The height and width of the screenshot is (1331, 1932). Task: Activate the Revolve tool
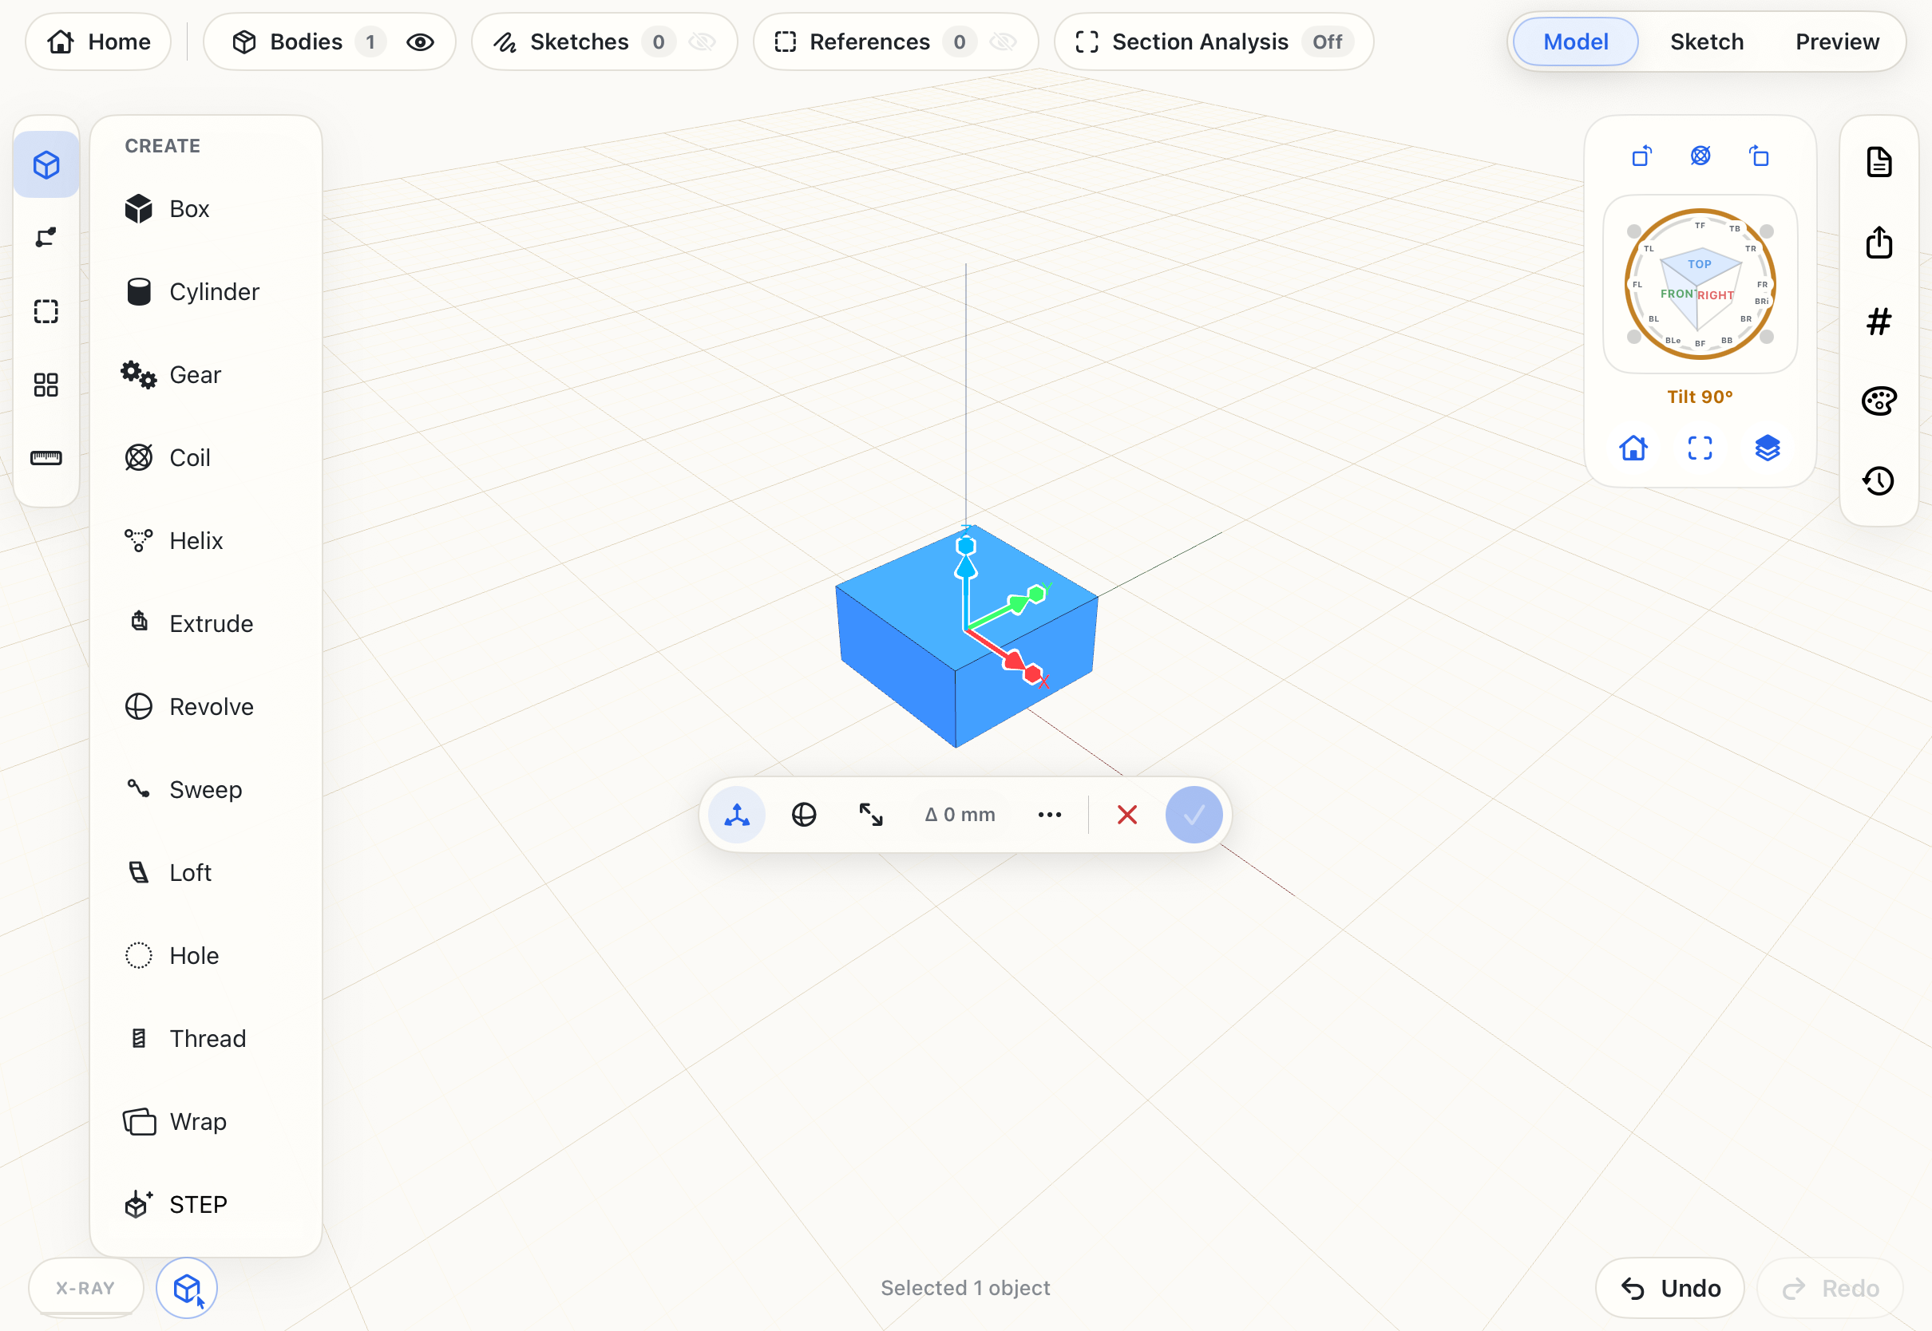[205, 706]
